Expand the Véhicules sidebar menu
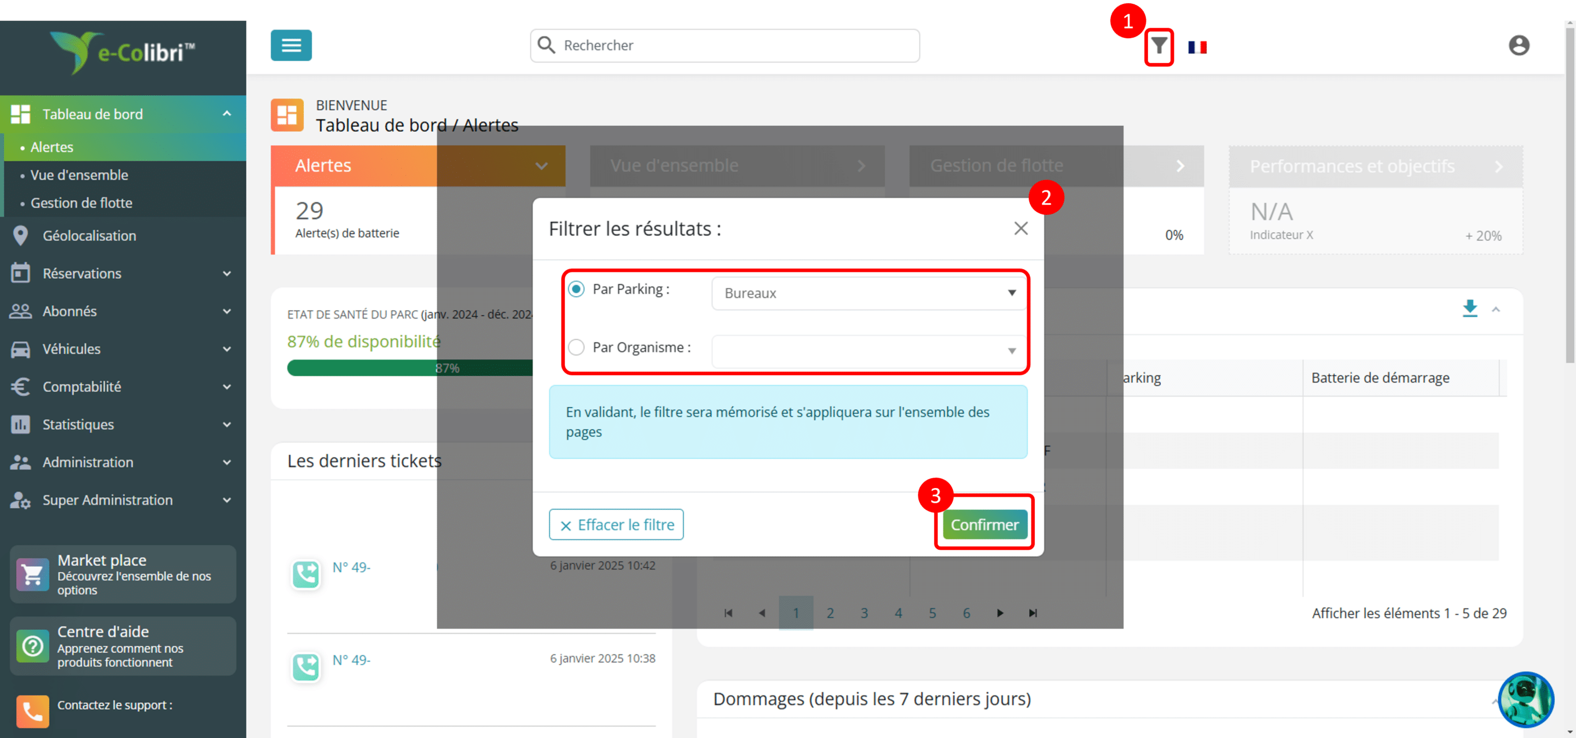Image resolution: width=1576 pixels, height=738 pixels. coord(123,349)
